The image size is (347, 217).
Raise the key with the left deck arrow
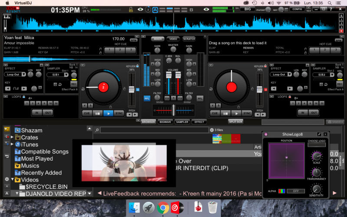point(24,89)
